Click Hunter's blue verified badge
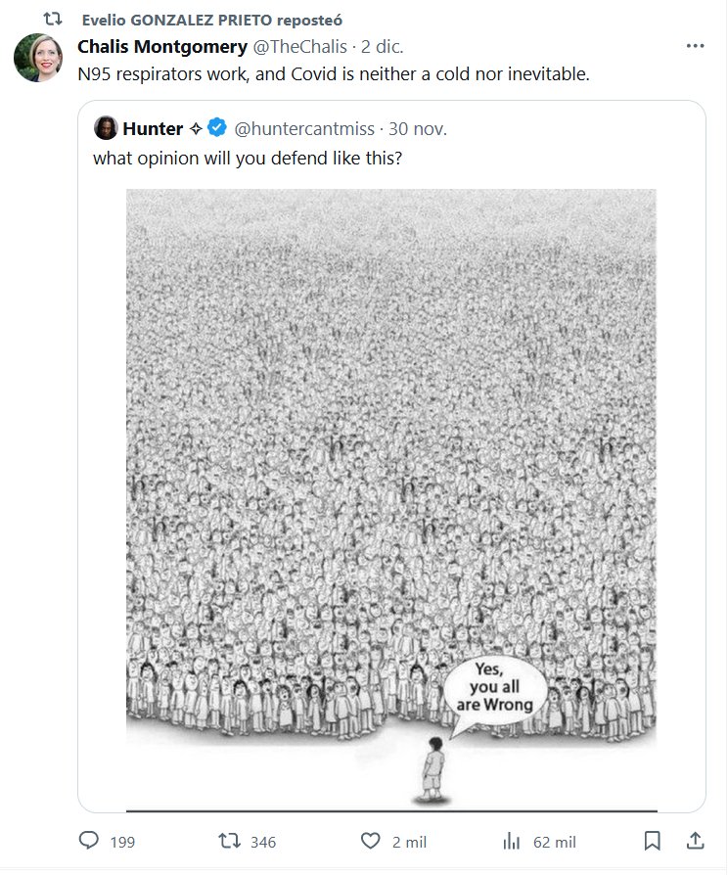This screenshot has width=728, height=875. coord(219,127)
